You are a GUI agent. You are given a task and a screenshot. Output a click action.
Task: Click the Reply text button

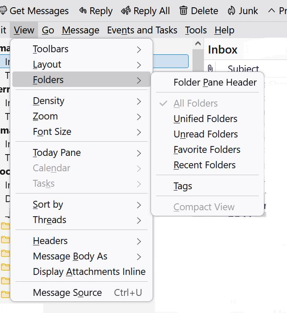tap(101, 11)
